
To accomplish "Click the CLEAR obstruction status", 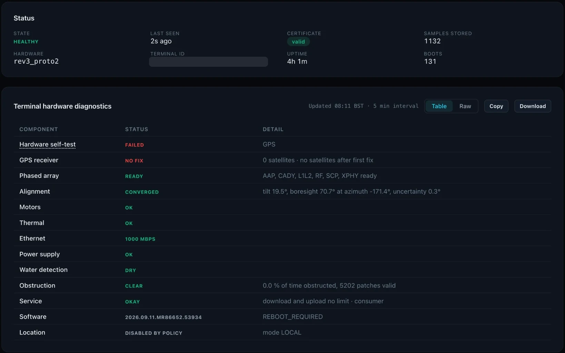I will [x=134, y=286].
